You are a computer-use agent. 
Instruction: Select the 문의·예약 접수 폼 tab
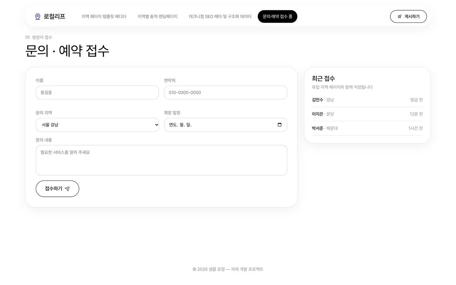tap(277, 17)
